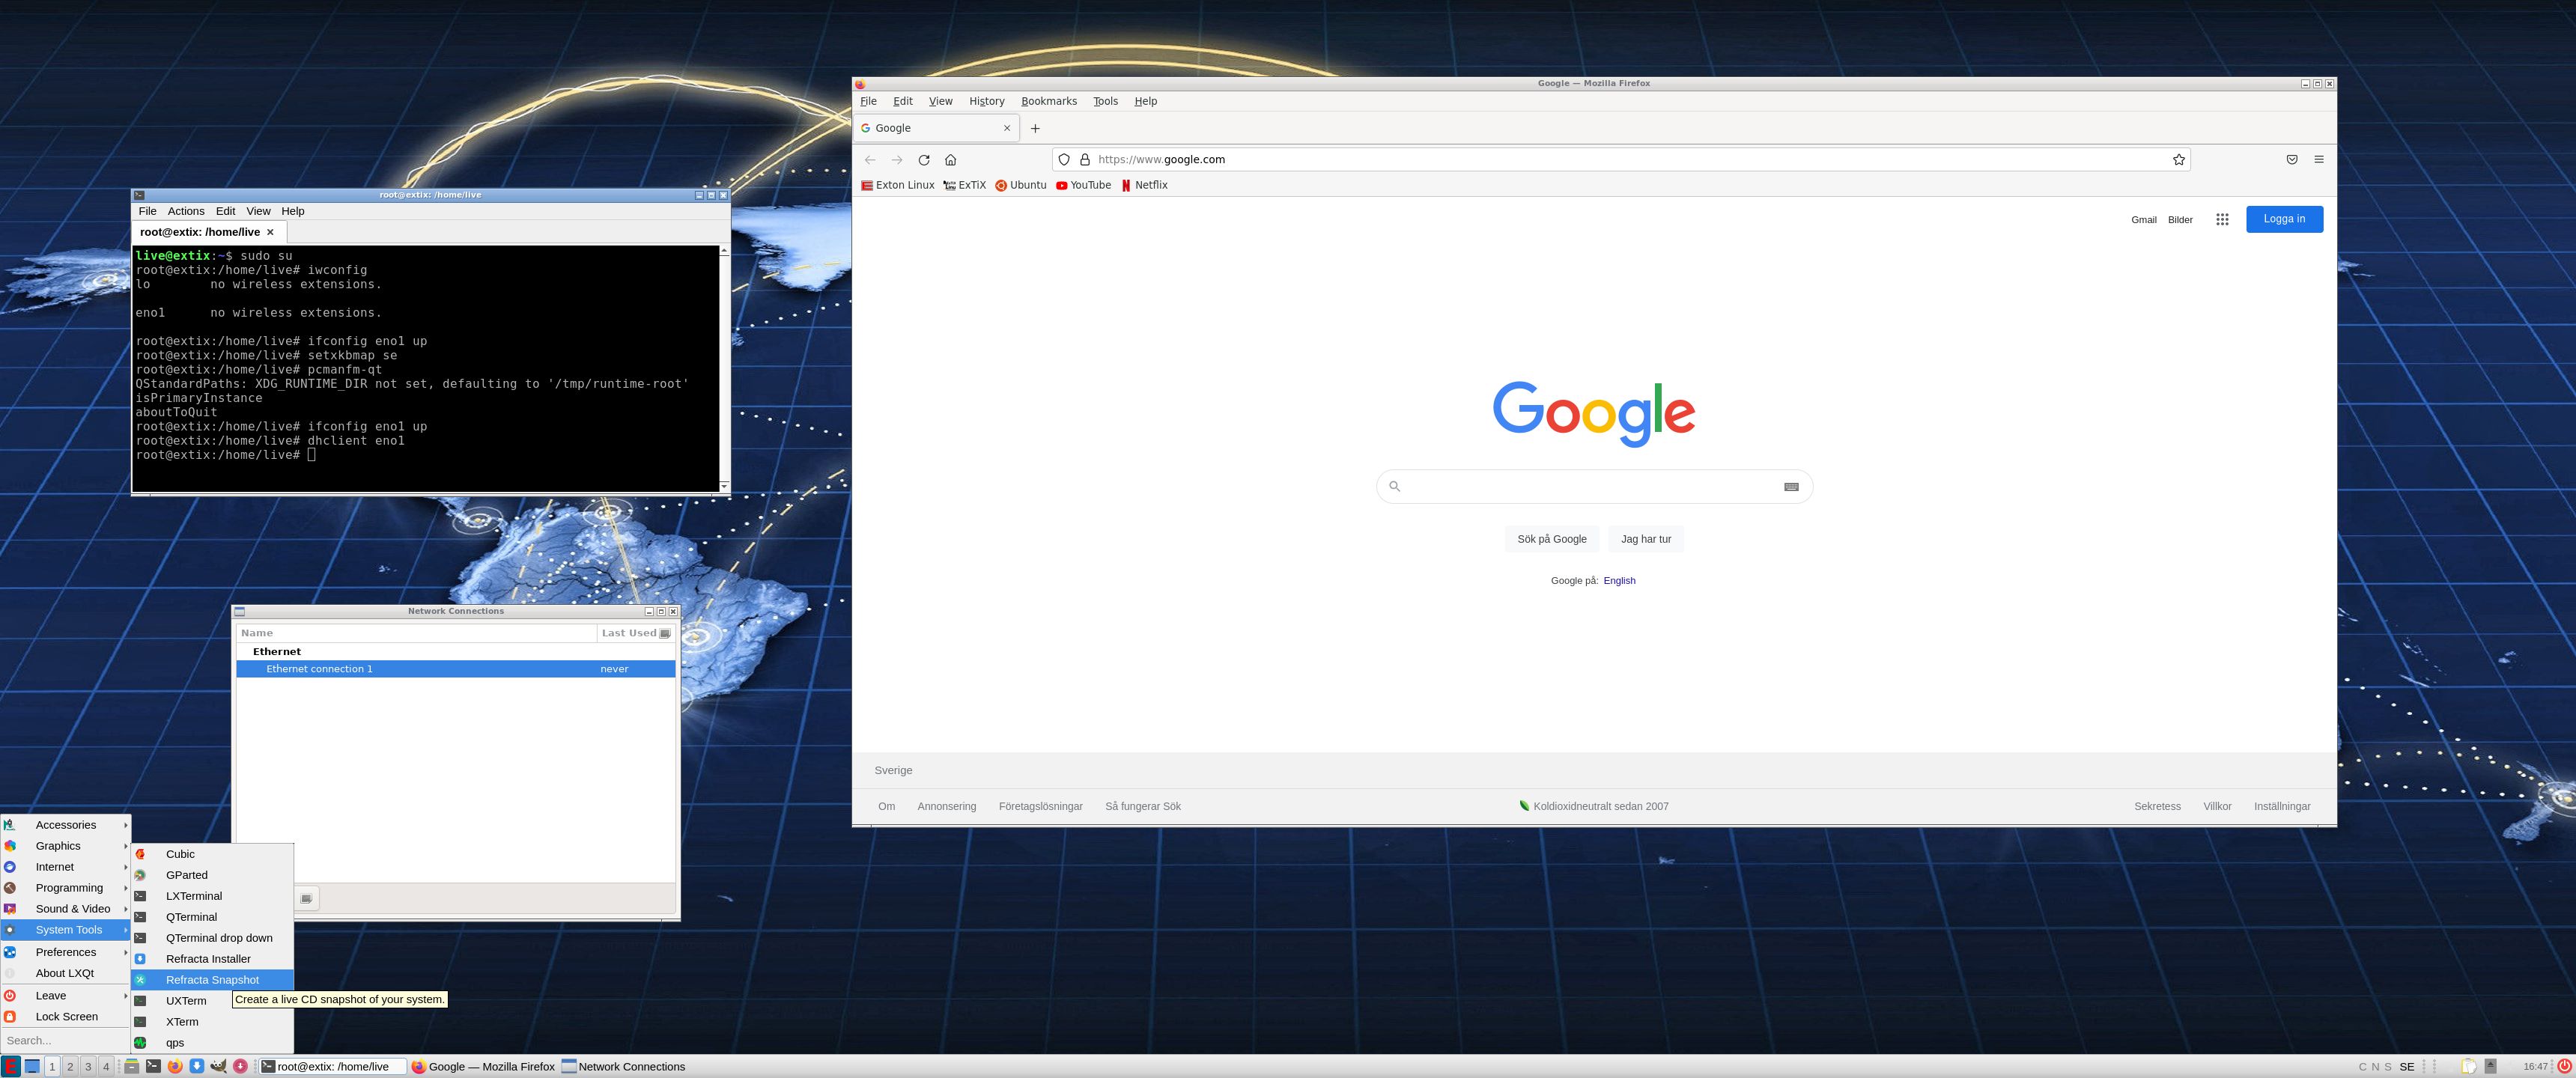This screenshot has height=1078, width=2576.
Task: Launch Firefox from panel quicklaunch
Action: [175, 1066]
